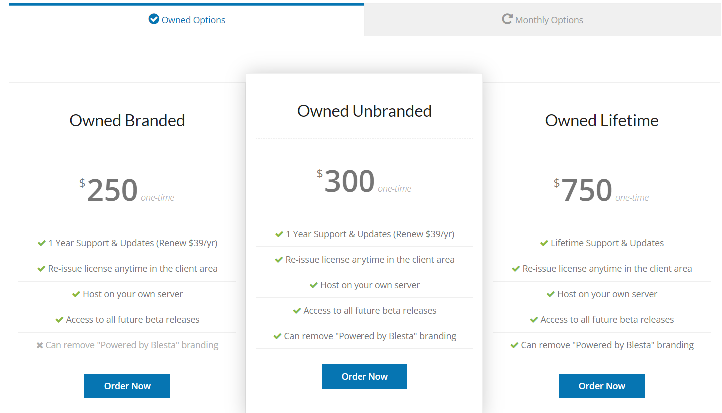Click the Owned Unbranded plan heading
Screen dimensions: 722x413
[364, 111]
